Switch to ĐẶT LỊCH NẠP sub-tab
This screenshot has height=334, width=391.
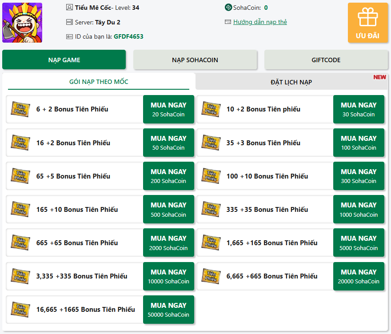click(291, 82)
